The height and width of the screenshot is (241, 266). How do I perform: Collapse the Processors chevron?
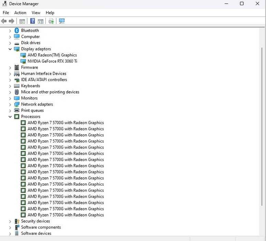tap(10, 117)
